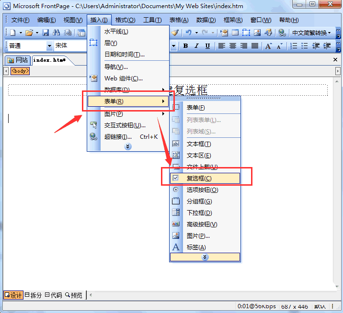The width and height of the screenshot is (343, 313).
Task: Increase font size with large A icon
Action: click(x=268, y=46)
